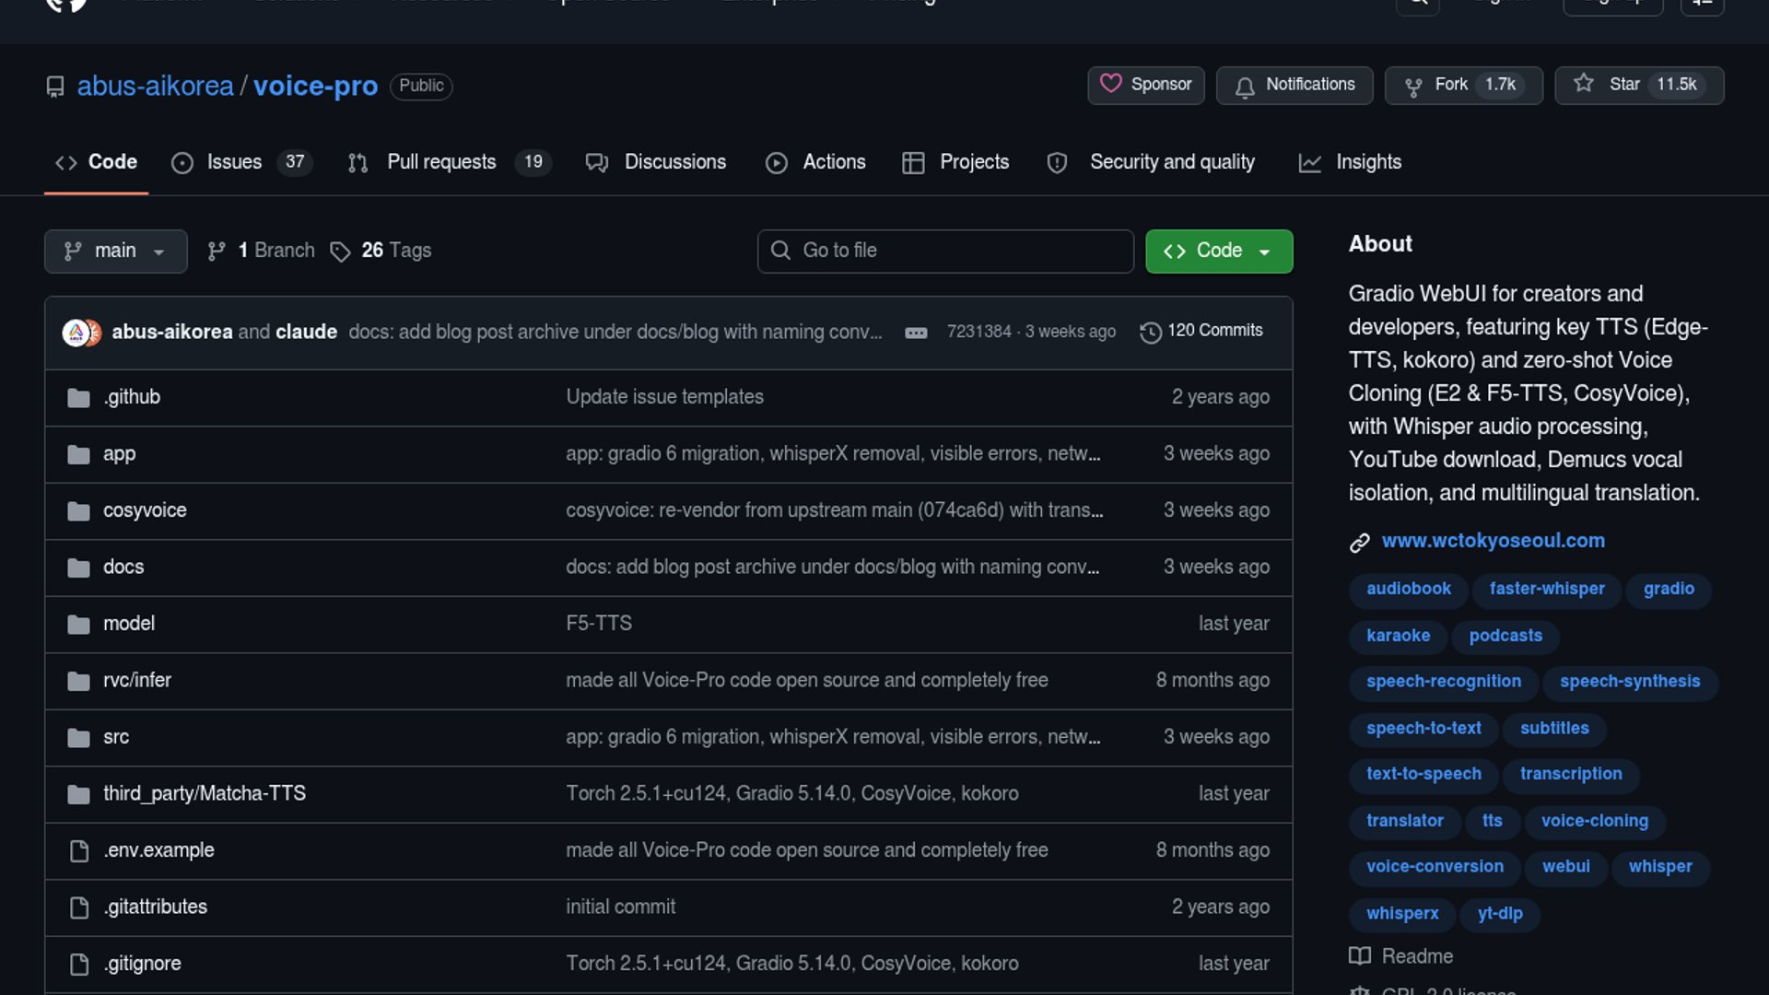Click the 'Update issue templates' commit message

(664, 397)
